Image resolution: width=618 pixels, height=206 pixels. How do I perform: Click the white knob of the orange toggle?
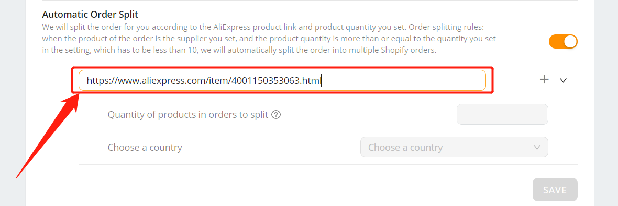tap(570, 42)
